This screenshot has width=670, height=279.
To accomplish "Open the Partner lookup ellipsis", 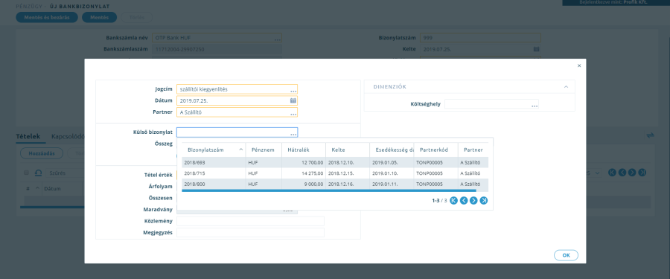I will pos(293,114).
